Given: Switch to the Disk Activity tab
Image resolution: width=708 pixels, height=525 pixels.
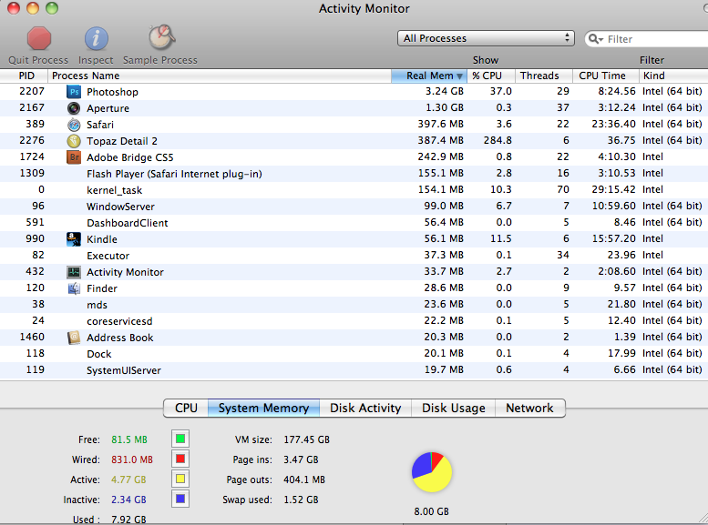Looking at the screenshot, I should pos(365,409).
